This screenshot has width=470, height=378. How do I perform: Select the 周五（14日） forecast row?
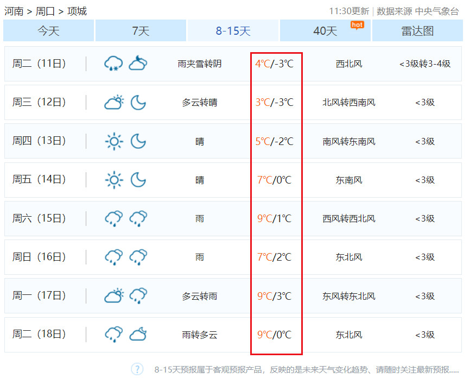point(233,180)
